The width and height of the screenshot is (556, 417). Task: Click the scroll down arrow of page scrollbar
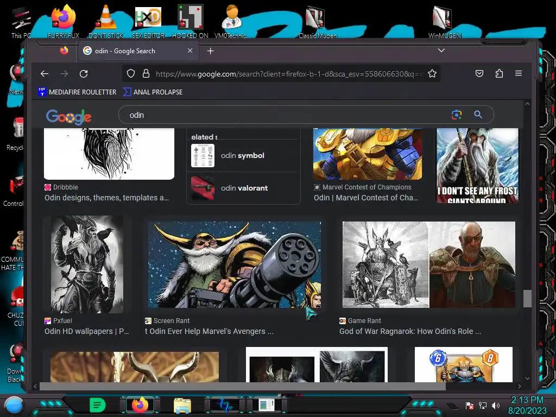527,378
